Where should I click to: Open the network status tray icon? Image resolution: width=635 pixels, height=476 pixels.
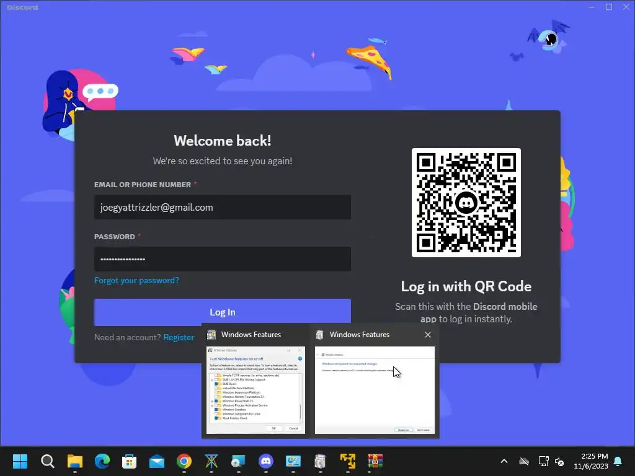[x=543, y=461]
